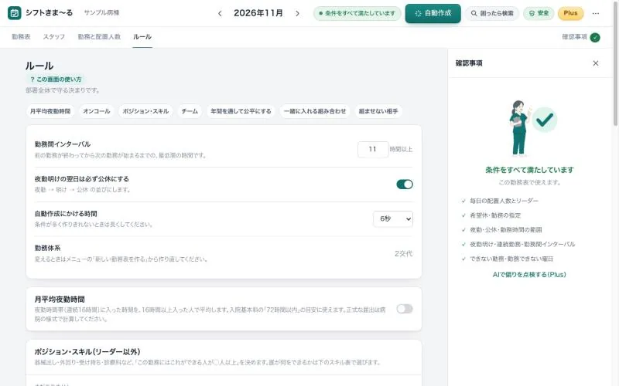Screen dimensions: 619x386
Task: Click the green check icon beside 確認事項
Action: pyautogui.click(x=595, y=37)
